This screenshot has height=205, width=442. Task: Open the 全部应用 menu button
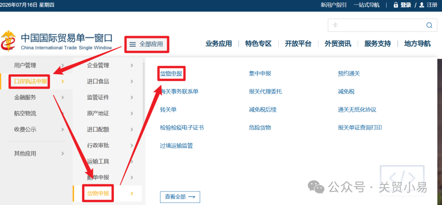tap(147, 45)
